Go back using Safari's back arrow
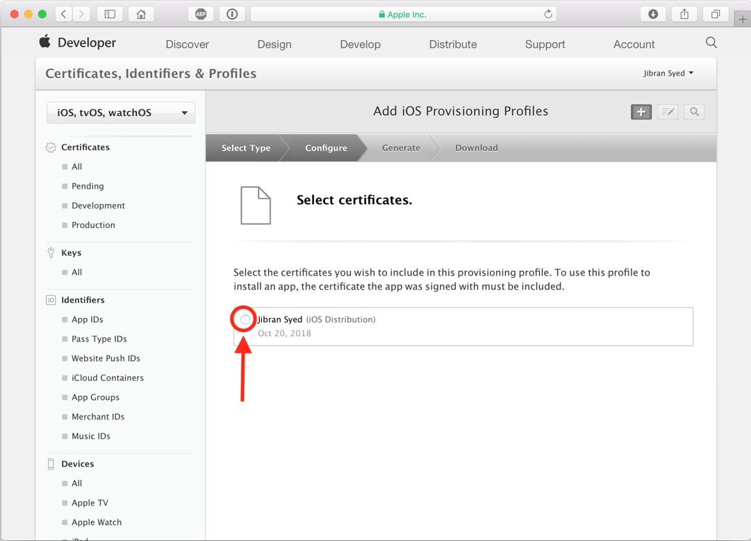The height and width of the screenshot is (541, 751). coord(64,14)
